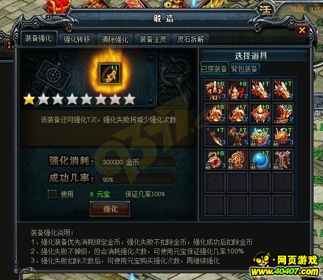This screenshot has width=323, height=280.
Task: Click the first gold star rating
Action: 29,99
